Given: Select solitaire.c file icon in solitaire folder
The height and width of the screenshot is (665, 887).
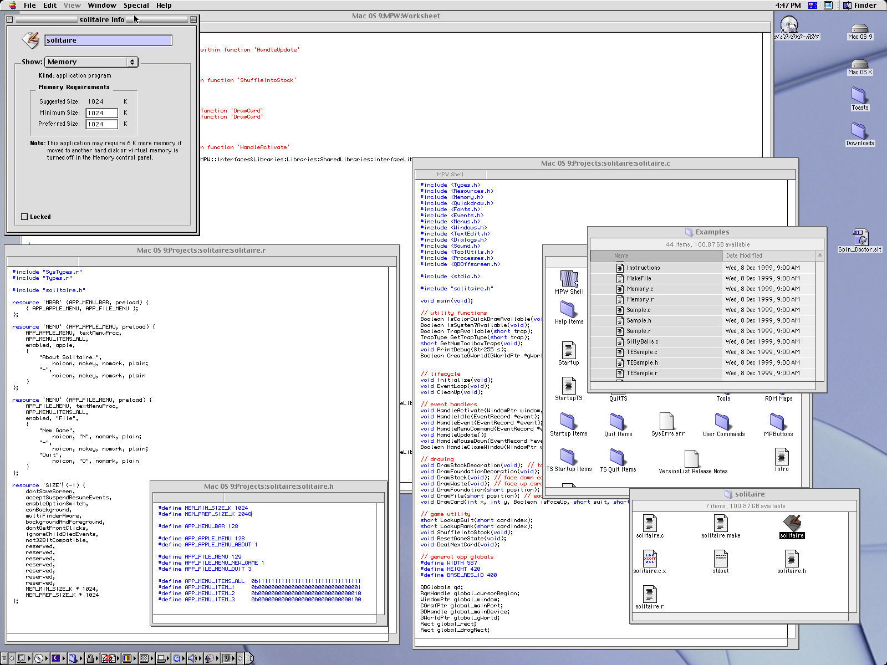Looking at the screenshot, I should (650, 523).
